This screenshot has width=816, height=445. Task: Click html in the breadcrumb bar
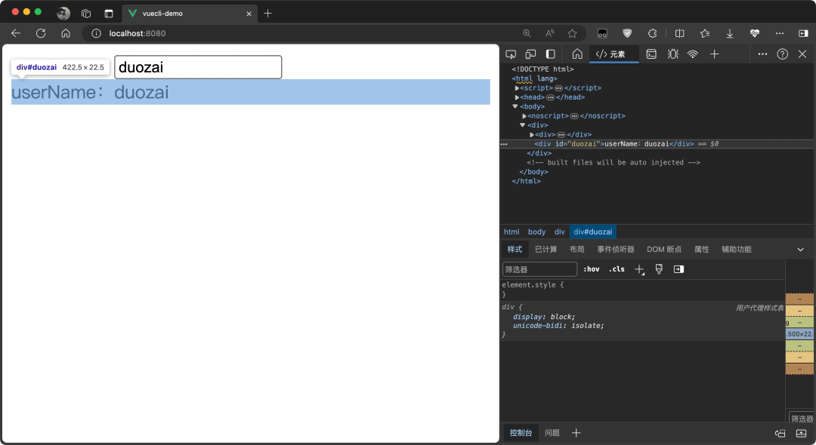pos(512,232)
